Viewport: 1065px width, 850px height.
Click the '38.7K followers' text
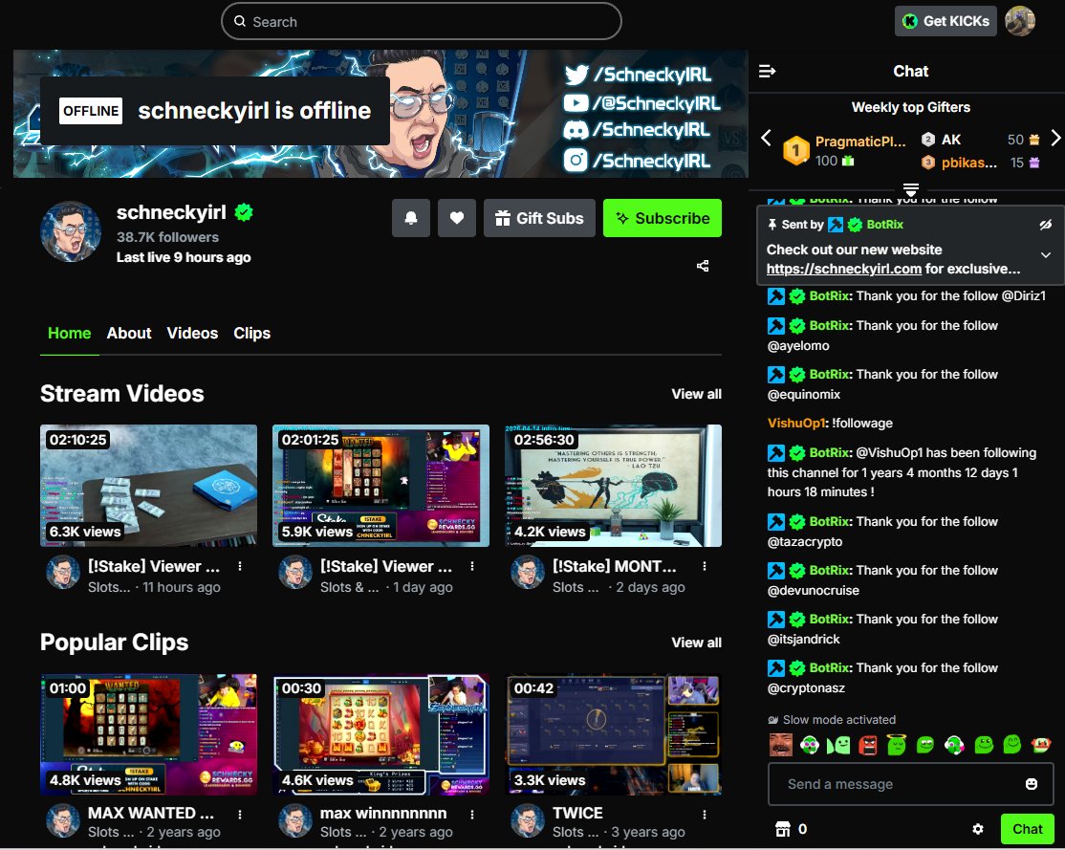tap(167, 237)
